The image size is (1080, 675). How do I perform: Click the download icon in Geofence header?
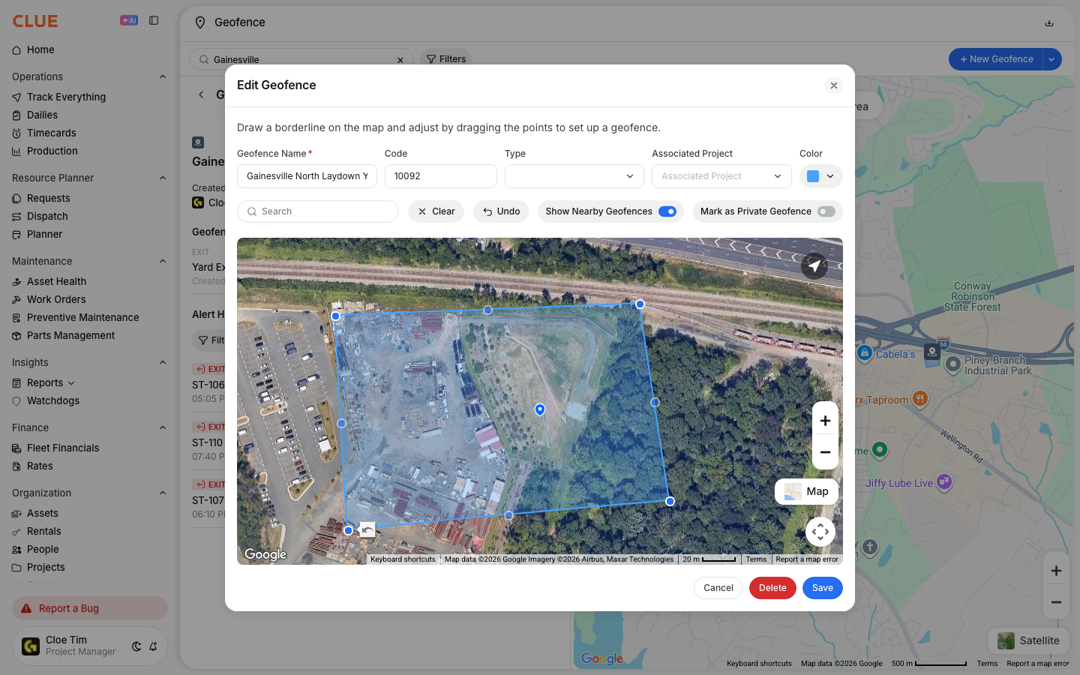(x=1049, y=23)
